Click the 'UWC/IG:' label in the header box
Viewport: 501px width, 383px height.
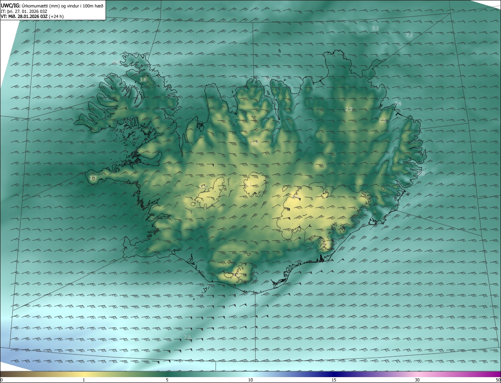pos(11,5)
